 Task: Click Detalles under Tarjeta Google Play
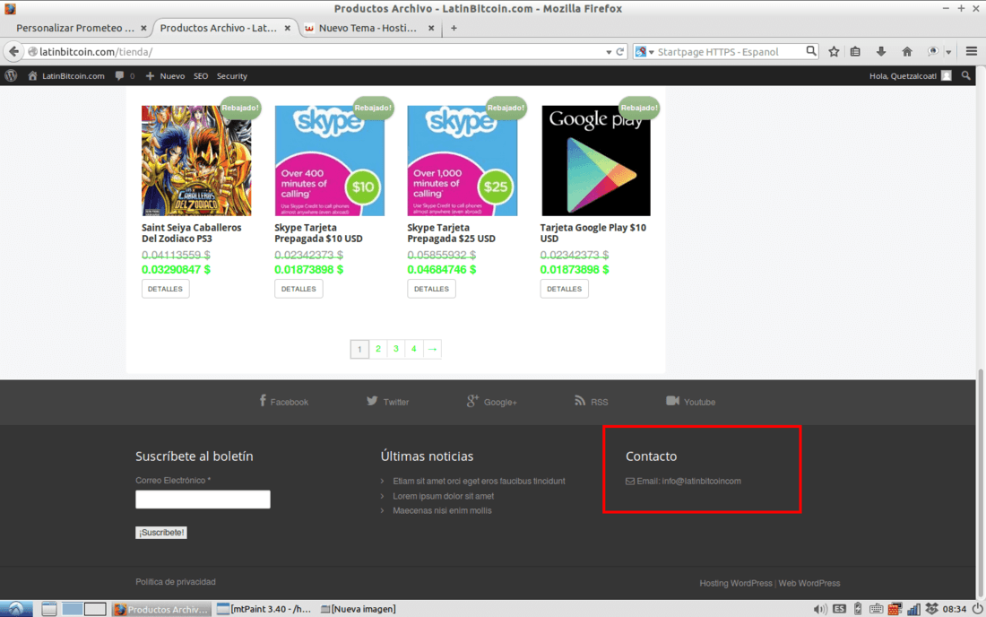[564, 289]
